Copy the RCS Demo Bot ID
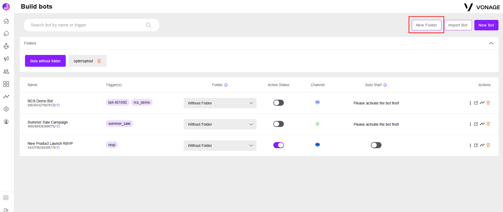Image resolution: width=503 pixels, height=212 pixels. pyautogui.click(x=58, y=105)
